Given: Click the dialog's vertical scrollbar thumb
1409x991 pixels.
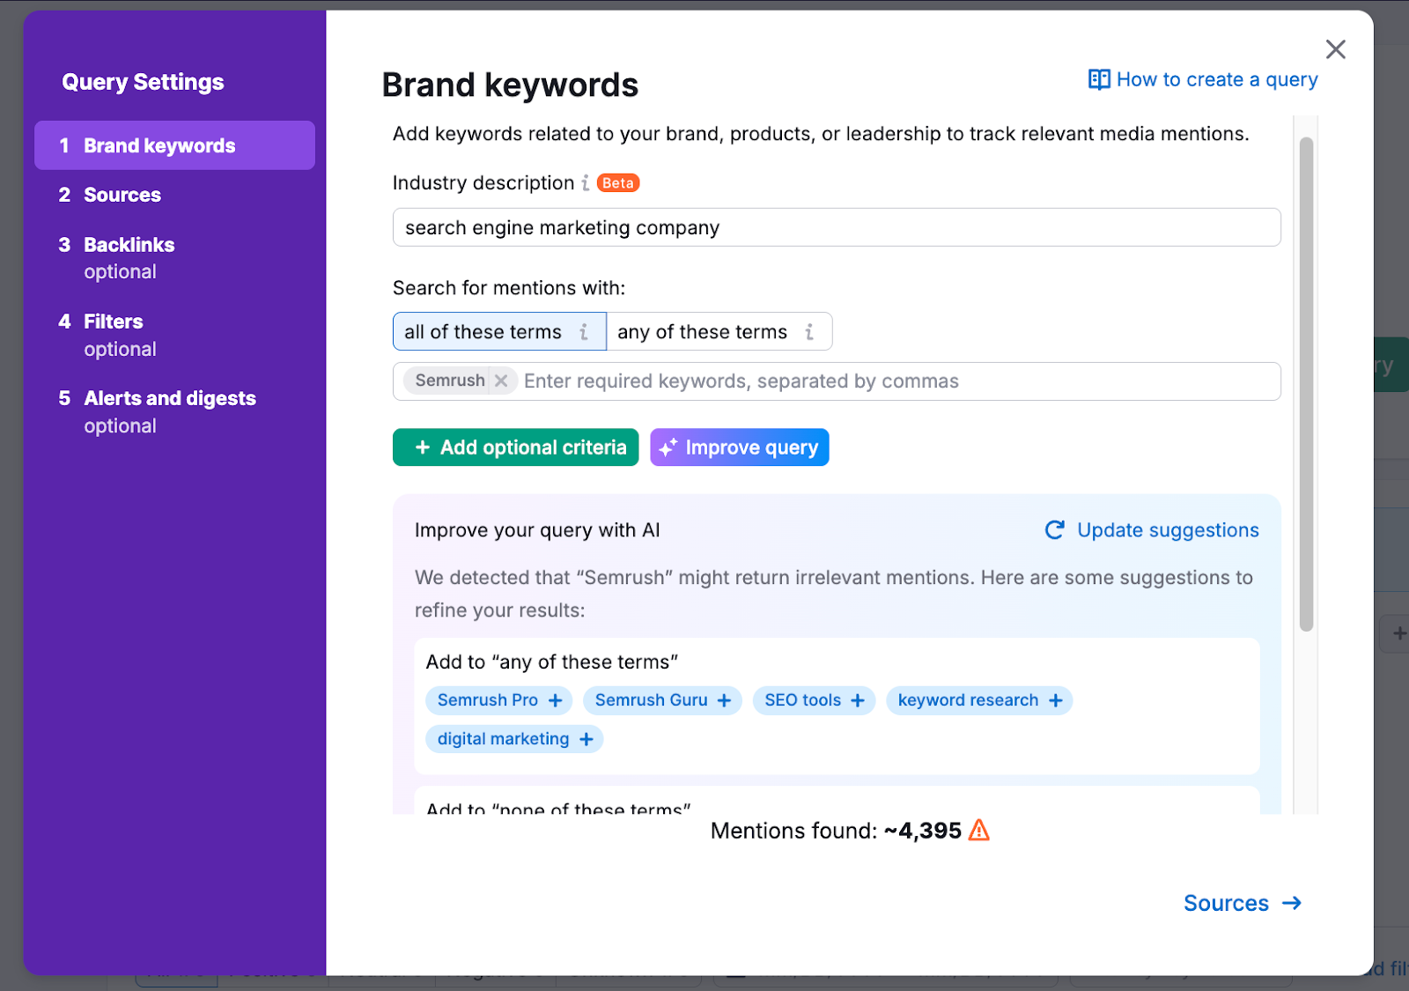Looking at the screenshot, I should 1307,384.
